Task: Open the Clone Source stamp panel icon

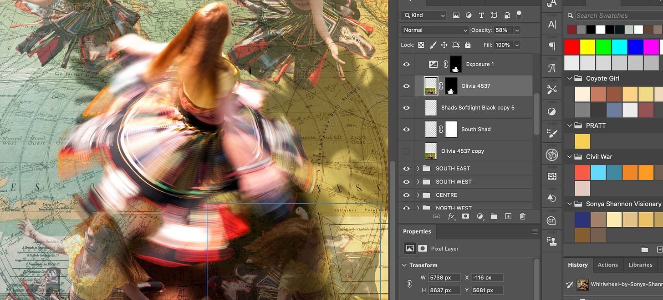Action: (552, 241)
